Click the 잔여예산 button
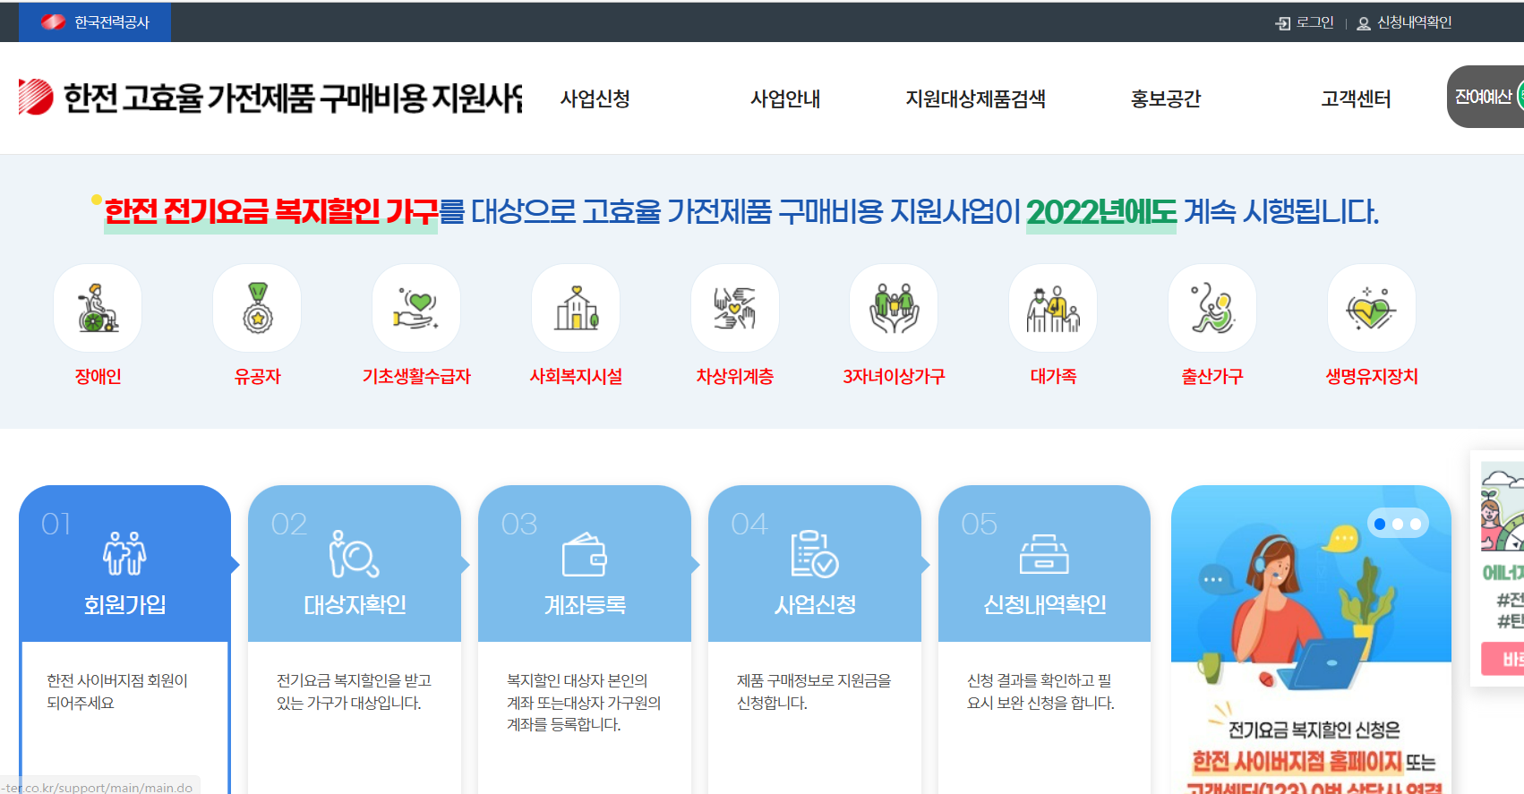Screen dimensions: 1524x794 coord(1486,97)
